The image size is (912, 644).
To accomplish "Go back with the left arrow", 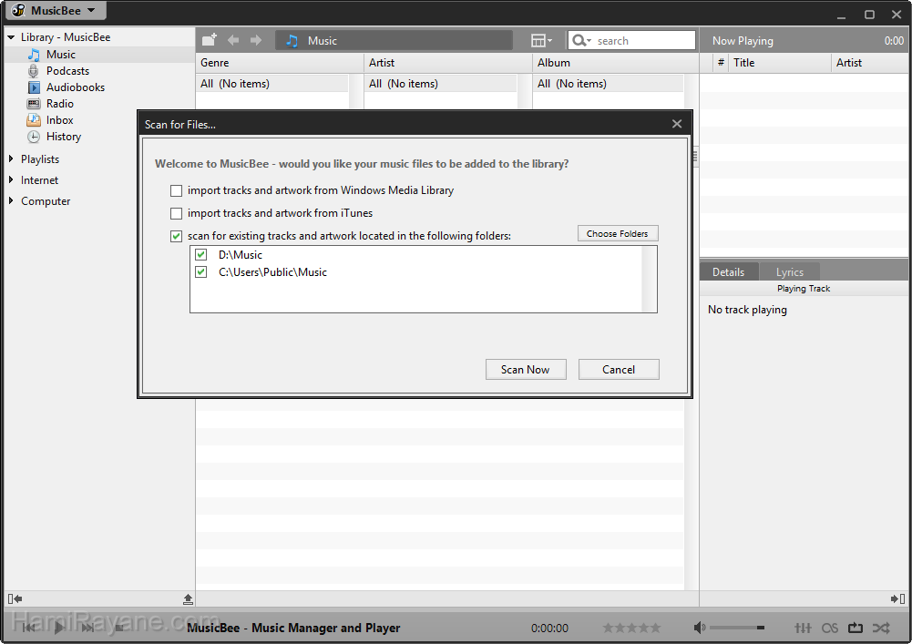I will pyautogui.click(x=233, y=40).
